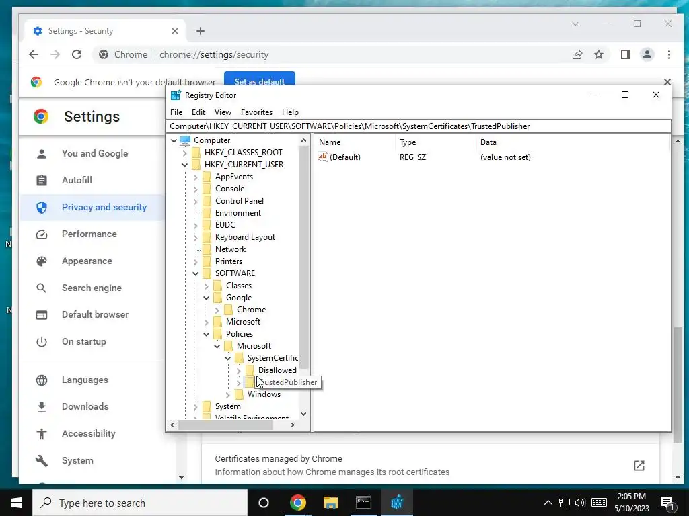Collapse the Google key arrow
This screenshot has width=689, height=516.
(206, 298)
